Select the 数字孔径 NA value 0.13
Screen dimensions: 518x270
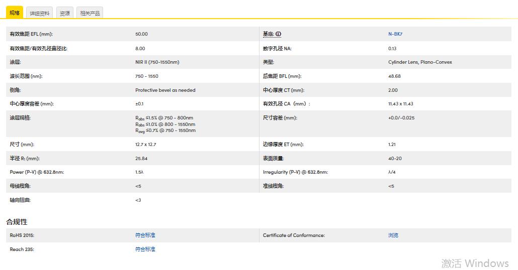(x=392, y=48)
